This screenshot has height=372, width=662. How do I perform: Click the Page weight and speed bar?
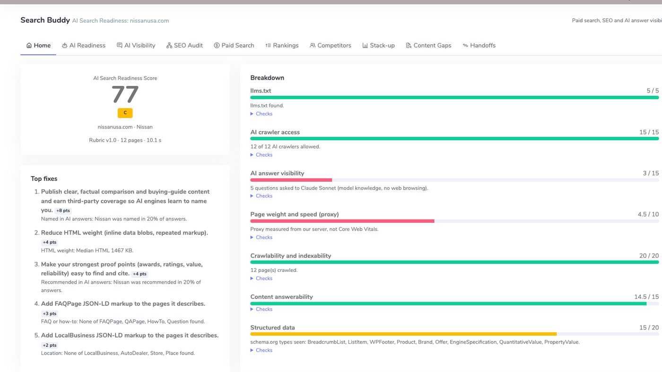click(x=342, y=221)
